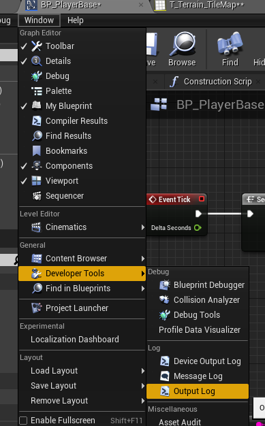Click the Message Log speech icon
This screenshot has height=426, width=265.
165,376
